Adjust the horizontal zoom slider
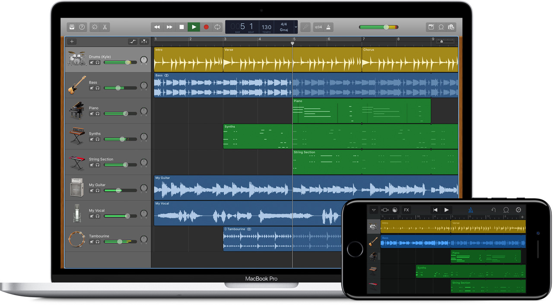This screenshot has height=305, width=553. (x=445, y=41)
